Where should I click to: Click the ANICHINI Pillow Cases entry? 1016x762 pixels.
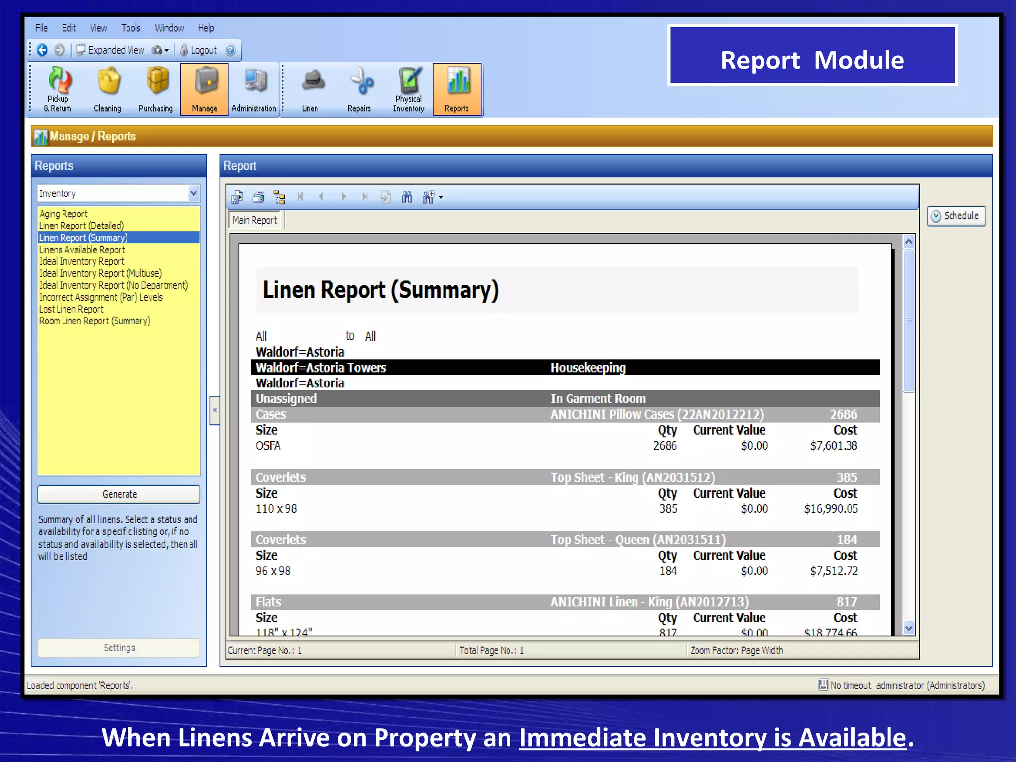[657, 414]
